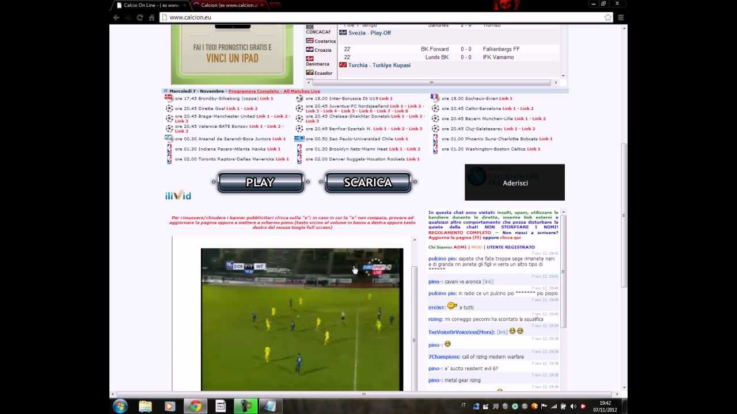Click the iLivid logo
Image resolution: width=737 pixels, height=414 pixels.
pos(178,195)
